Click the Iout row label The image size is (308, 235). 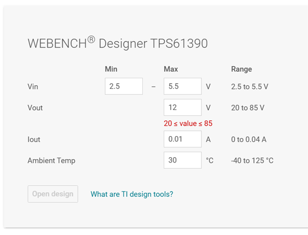coord(34,140)
